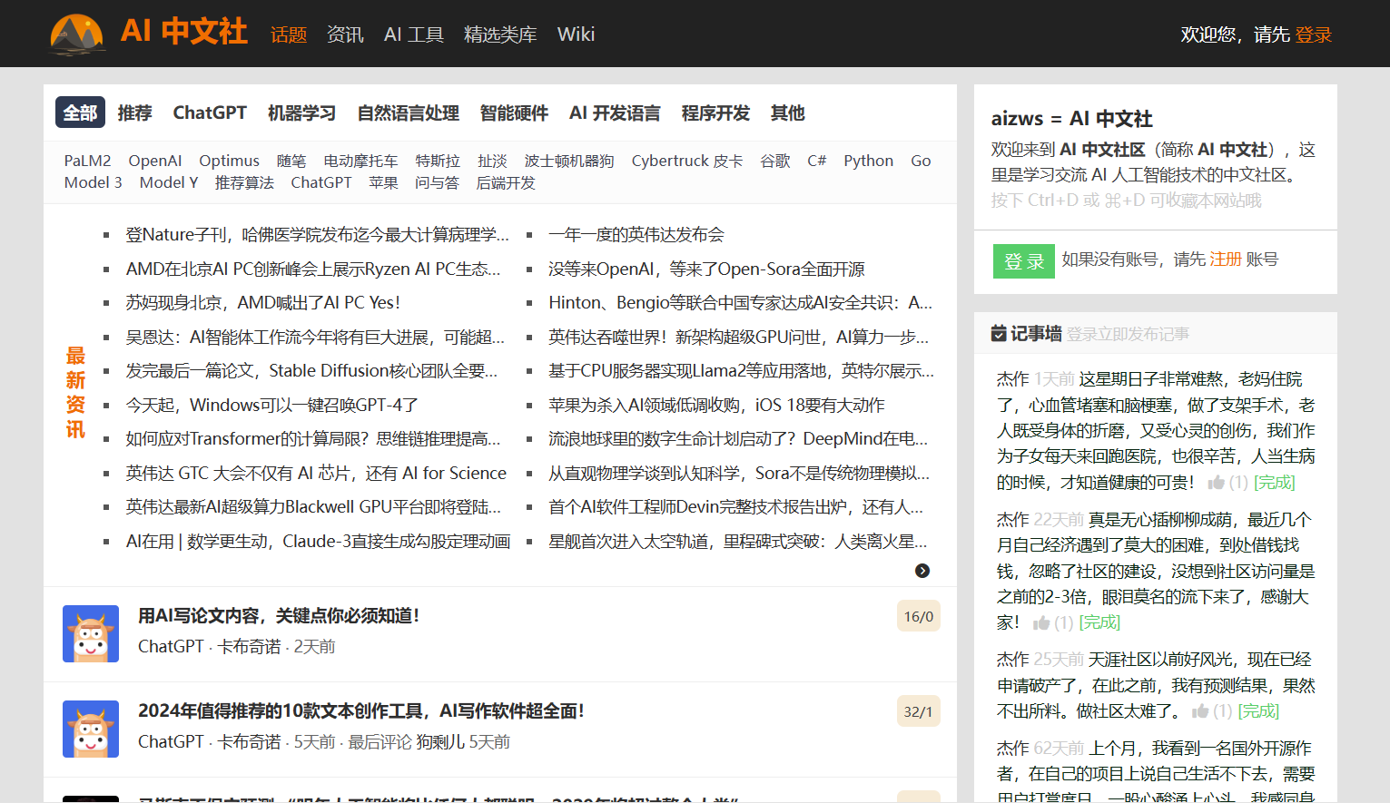The image size is (1390, 803).
Task: Click the circular arrow under news list
Action: 922,571
